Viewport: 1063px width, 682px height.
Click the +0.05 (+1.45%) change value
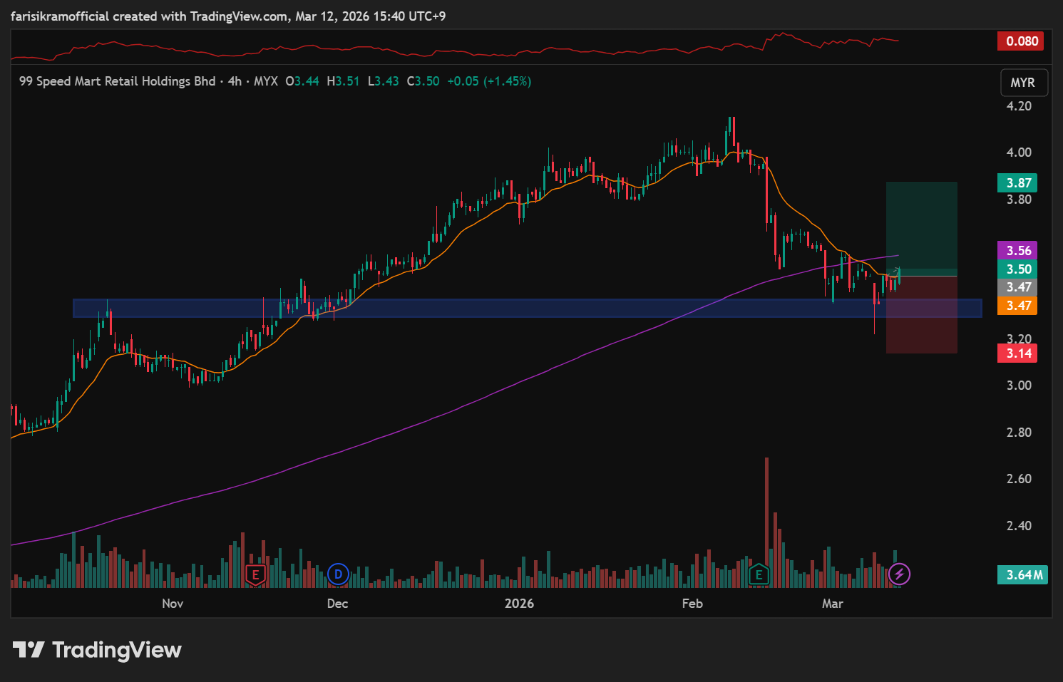tap(489, 81)
